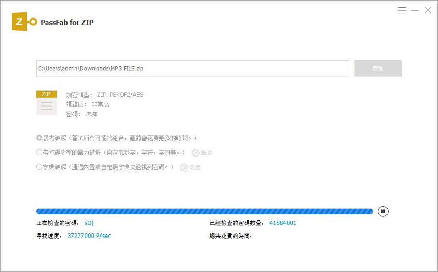438x272 pixels.
Task: Click gear icon beside dictionary attack option
Action: (x=184, y=167)
